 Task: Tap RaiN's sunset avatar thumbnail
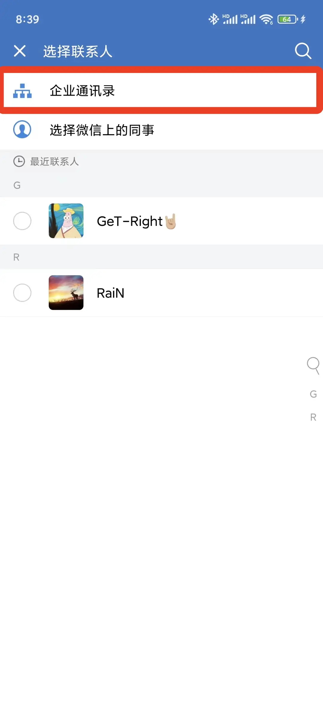[x=66, y=293]
